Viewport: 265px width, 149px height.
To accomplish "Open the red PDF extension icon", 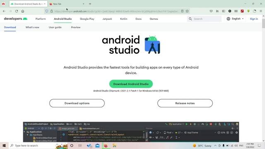I will pos(242,11).
